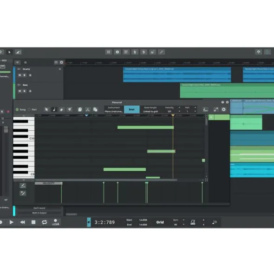274x275 pixels.
Task: Increase the Bpm value in transport bar
Action: pos(183,220)
